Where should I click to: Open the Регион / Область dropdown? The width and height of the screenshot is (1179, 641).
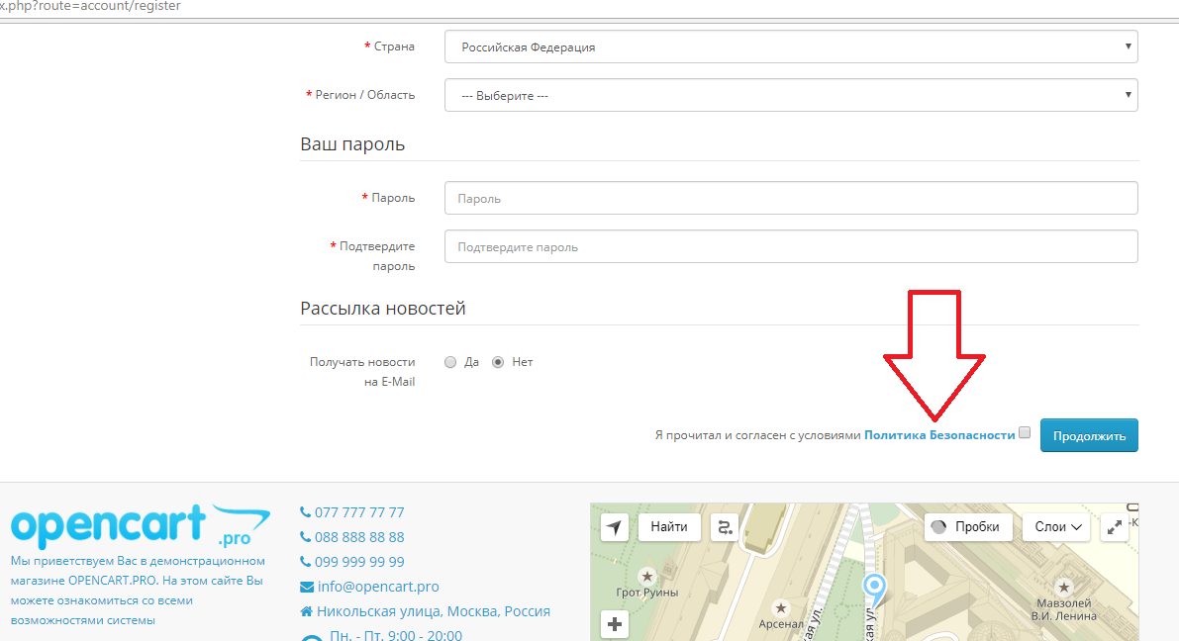pyautogui.click(x=791, y=95)
